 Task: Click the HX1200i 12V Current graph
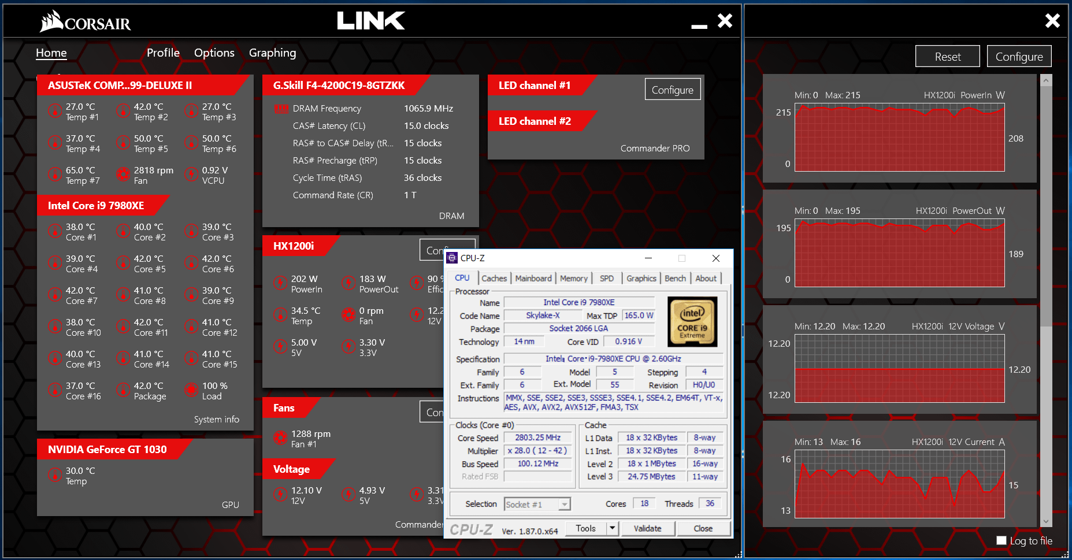pos(900,484)
